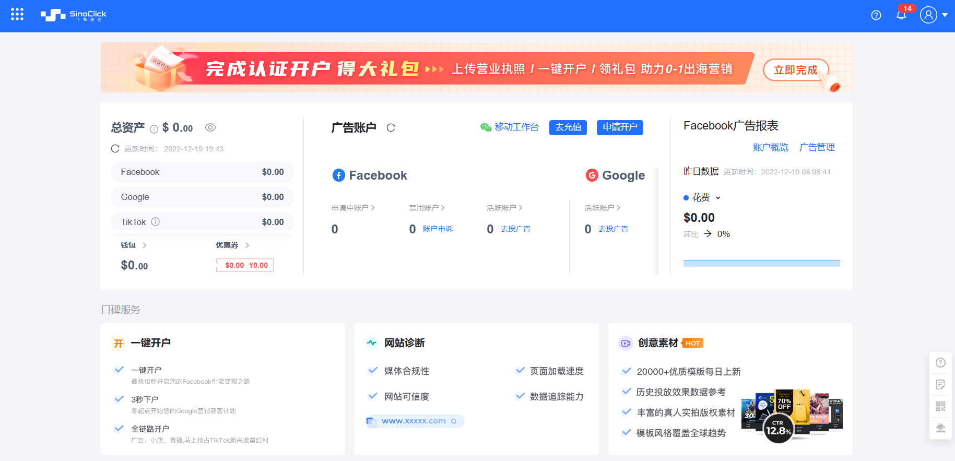Open floating feedback note icon
The width and height of the screenshot is (955, 461).
pos(940,385)
